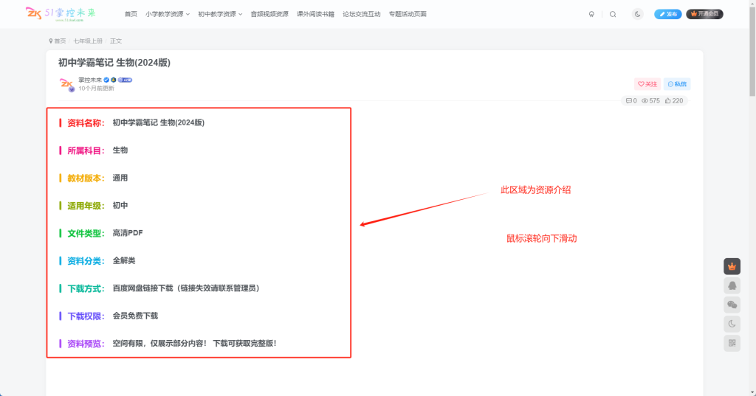Image resolution: width=756 pixels, height=396 pixels.
Task: Click the author avatar of 掌控未来
Action: coord(66,84)
